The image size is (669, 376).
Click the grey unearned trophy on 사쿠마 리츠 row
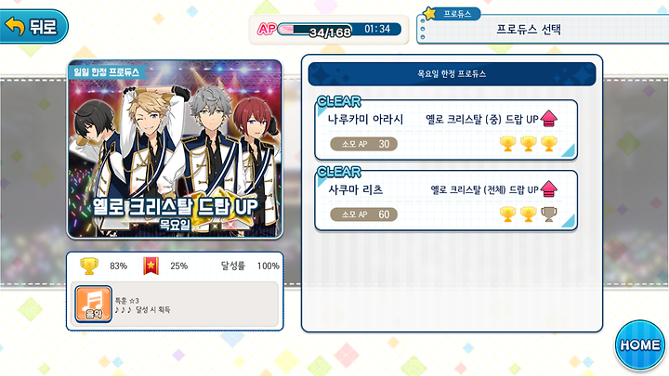(549, 214)
